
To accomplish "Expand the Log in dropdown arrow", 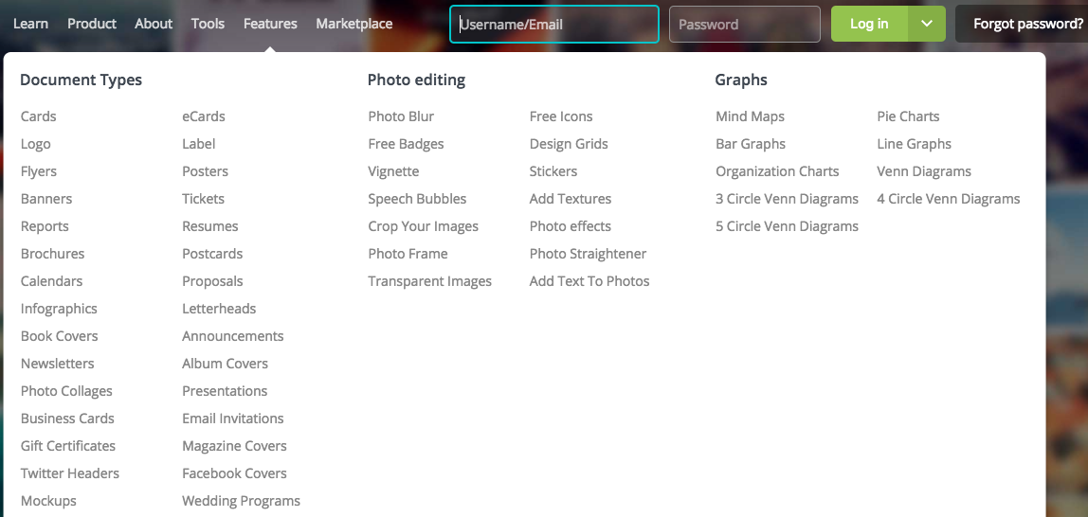I will (926, 24).
